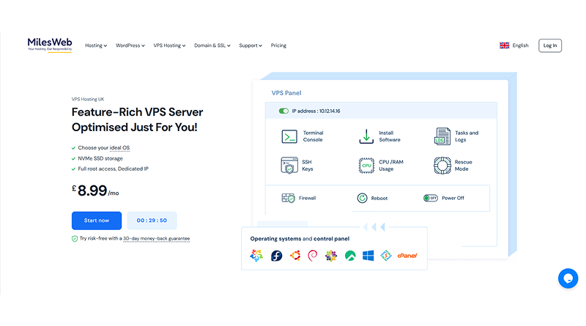
Task: Open the Tasks and Logs icon
Action: click(442, 136)
